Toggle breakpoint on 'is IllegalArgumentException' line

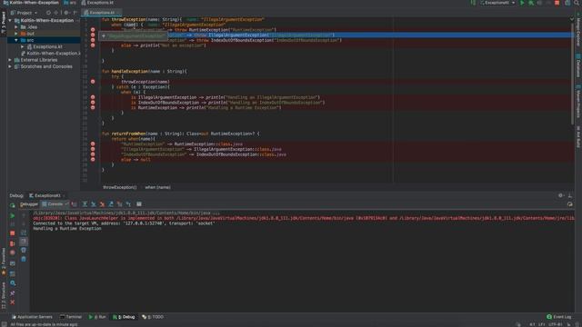(x=93, y=97)
